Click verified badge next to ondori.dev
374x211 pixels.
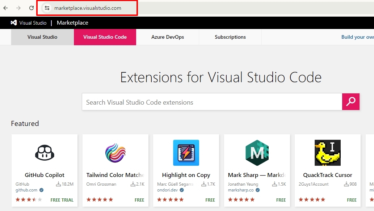tap(182, 190)
